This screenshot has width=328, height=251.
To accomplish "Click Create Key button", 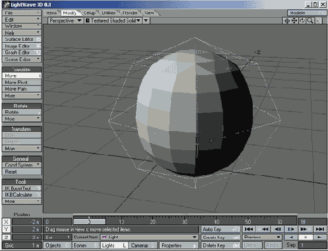I will pyautogui.click(x=220, y=237).
